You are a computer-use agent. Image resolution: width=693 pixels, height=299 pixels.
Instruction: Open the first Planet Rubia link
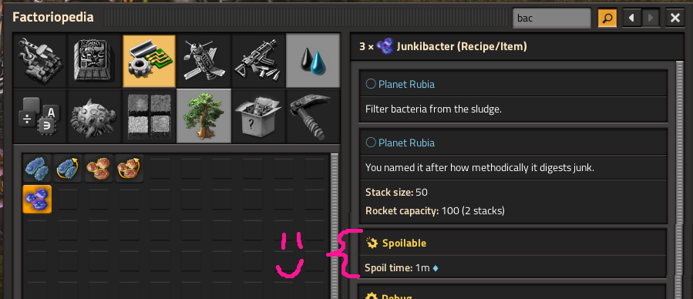click(x=406, y=84)
